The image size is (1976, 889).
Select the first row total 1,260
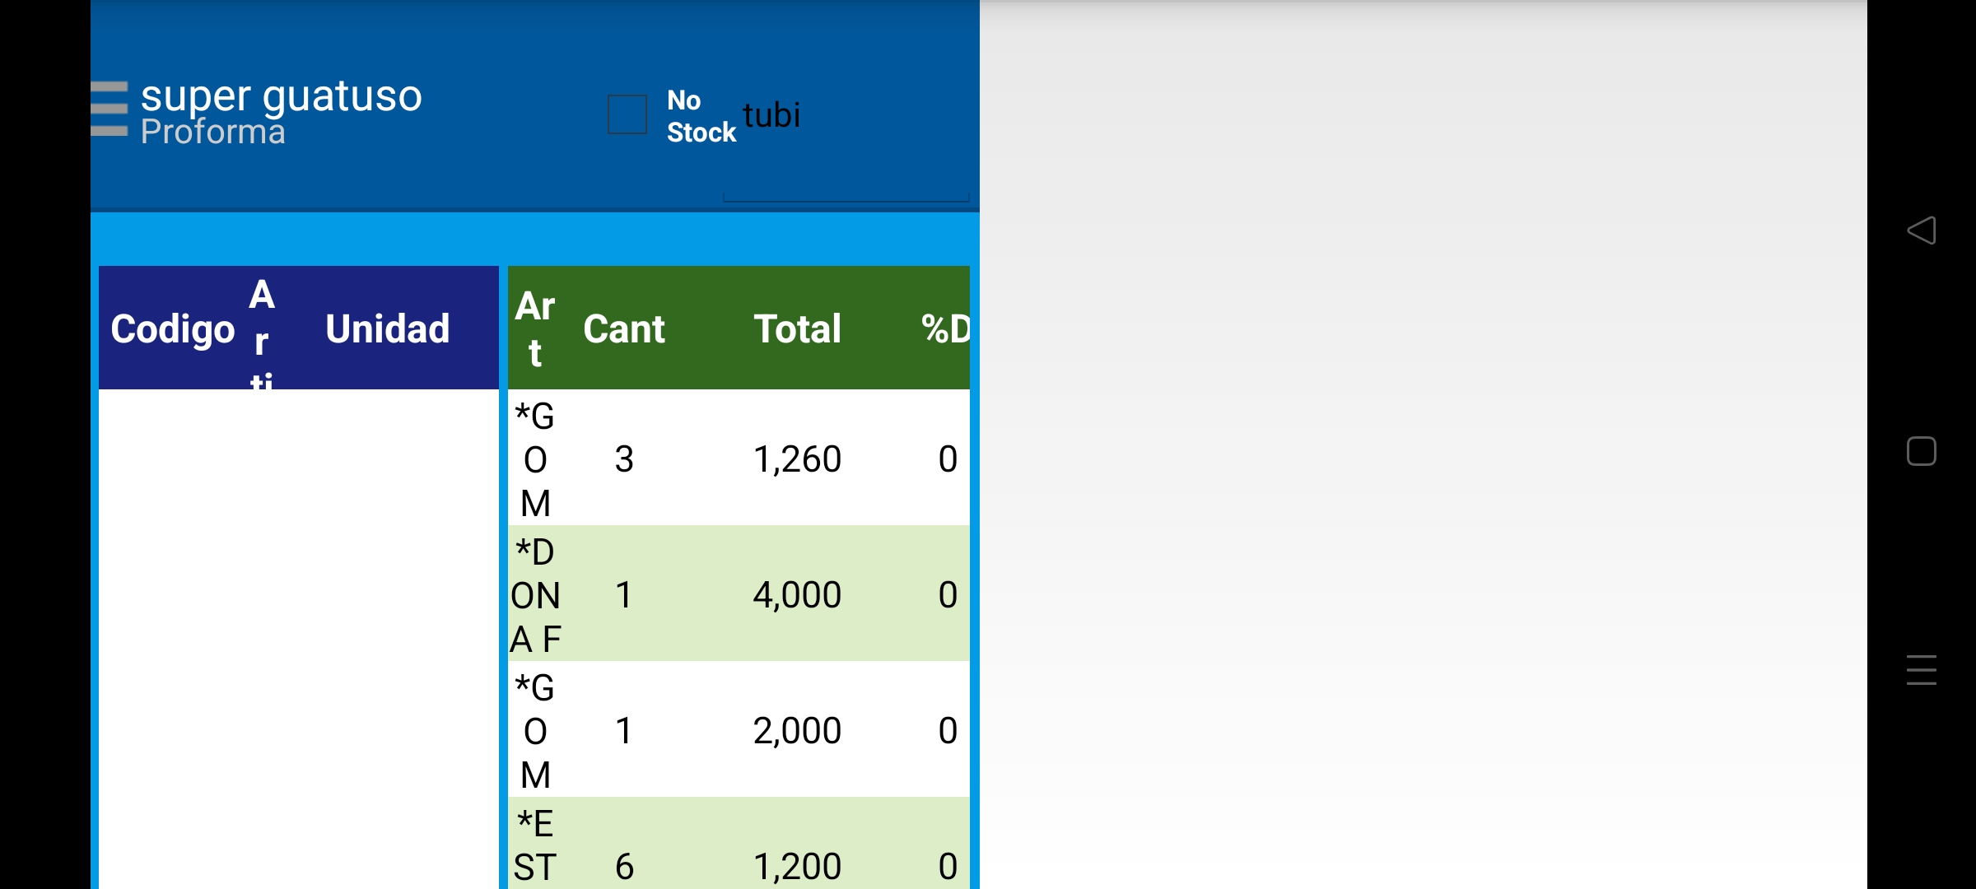[x=797, y=458]
